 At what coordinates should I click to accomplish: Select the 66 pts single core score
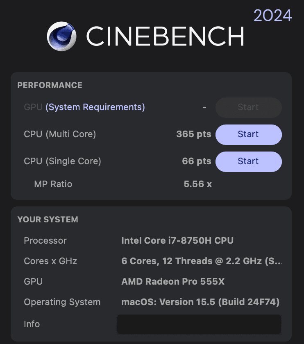[197, 161]
